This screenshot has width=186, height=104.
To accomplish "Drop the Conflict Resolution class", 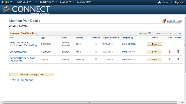I will pos(154,52).
